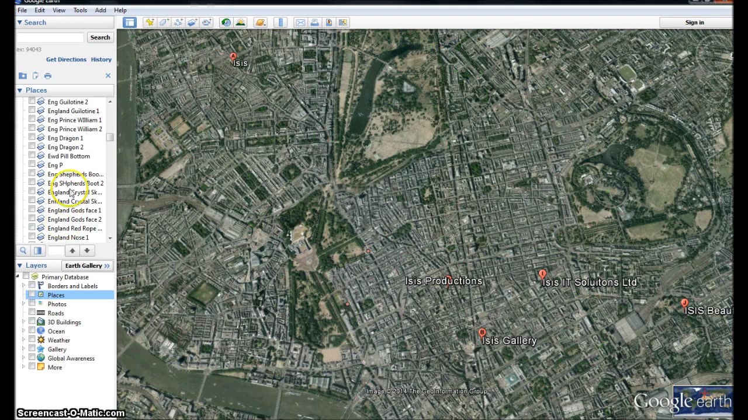Clear search results with X icon
This screenshot has width=748, height=420.
coord(108,76)
